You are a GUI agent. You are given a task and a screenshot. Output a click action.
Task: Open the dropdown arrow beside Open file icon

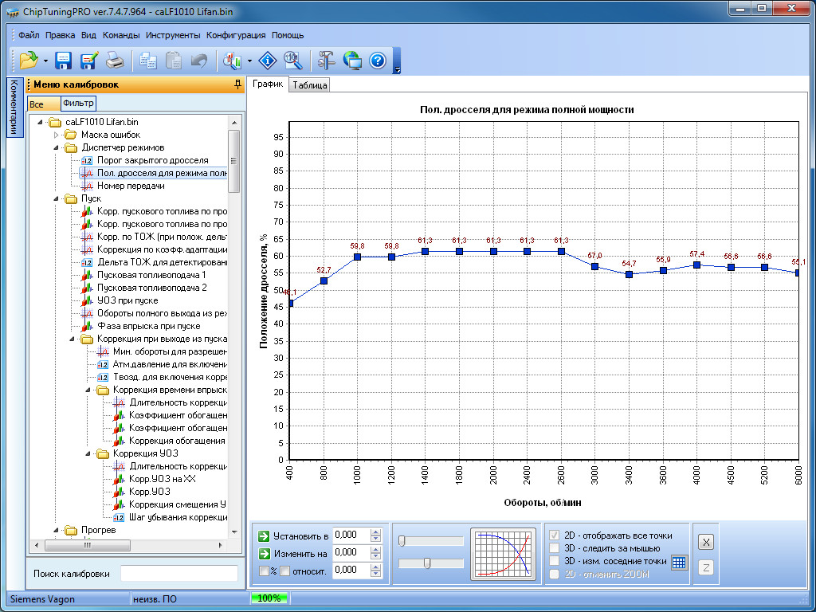coord(46,61)
